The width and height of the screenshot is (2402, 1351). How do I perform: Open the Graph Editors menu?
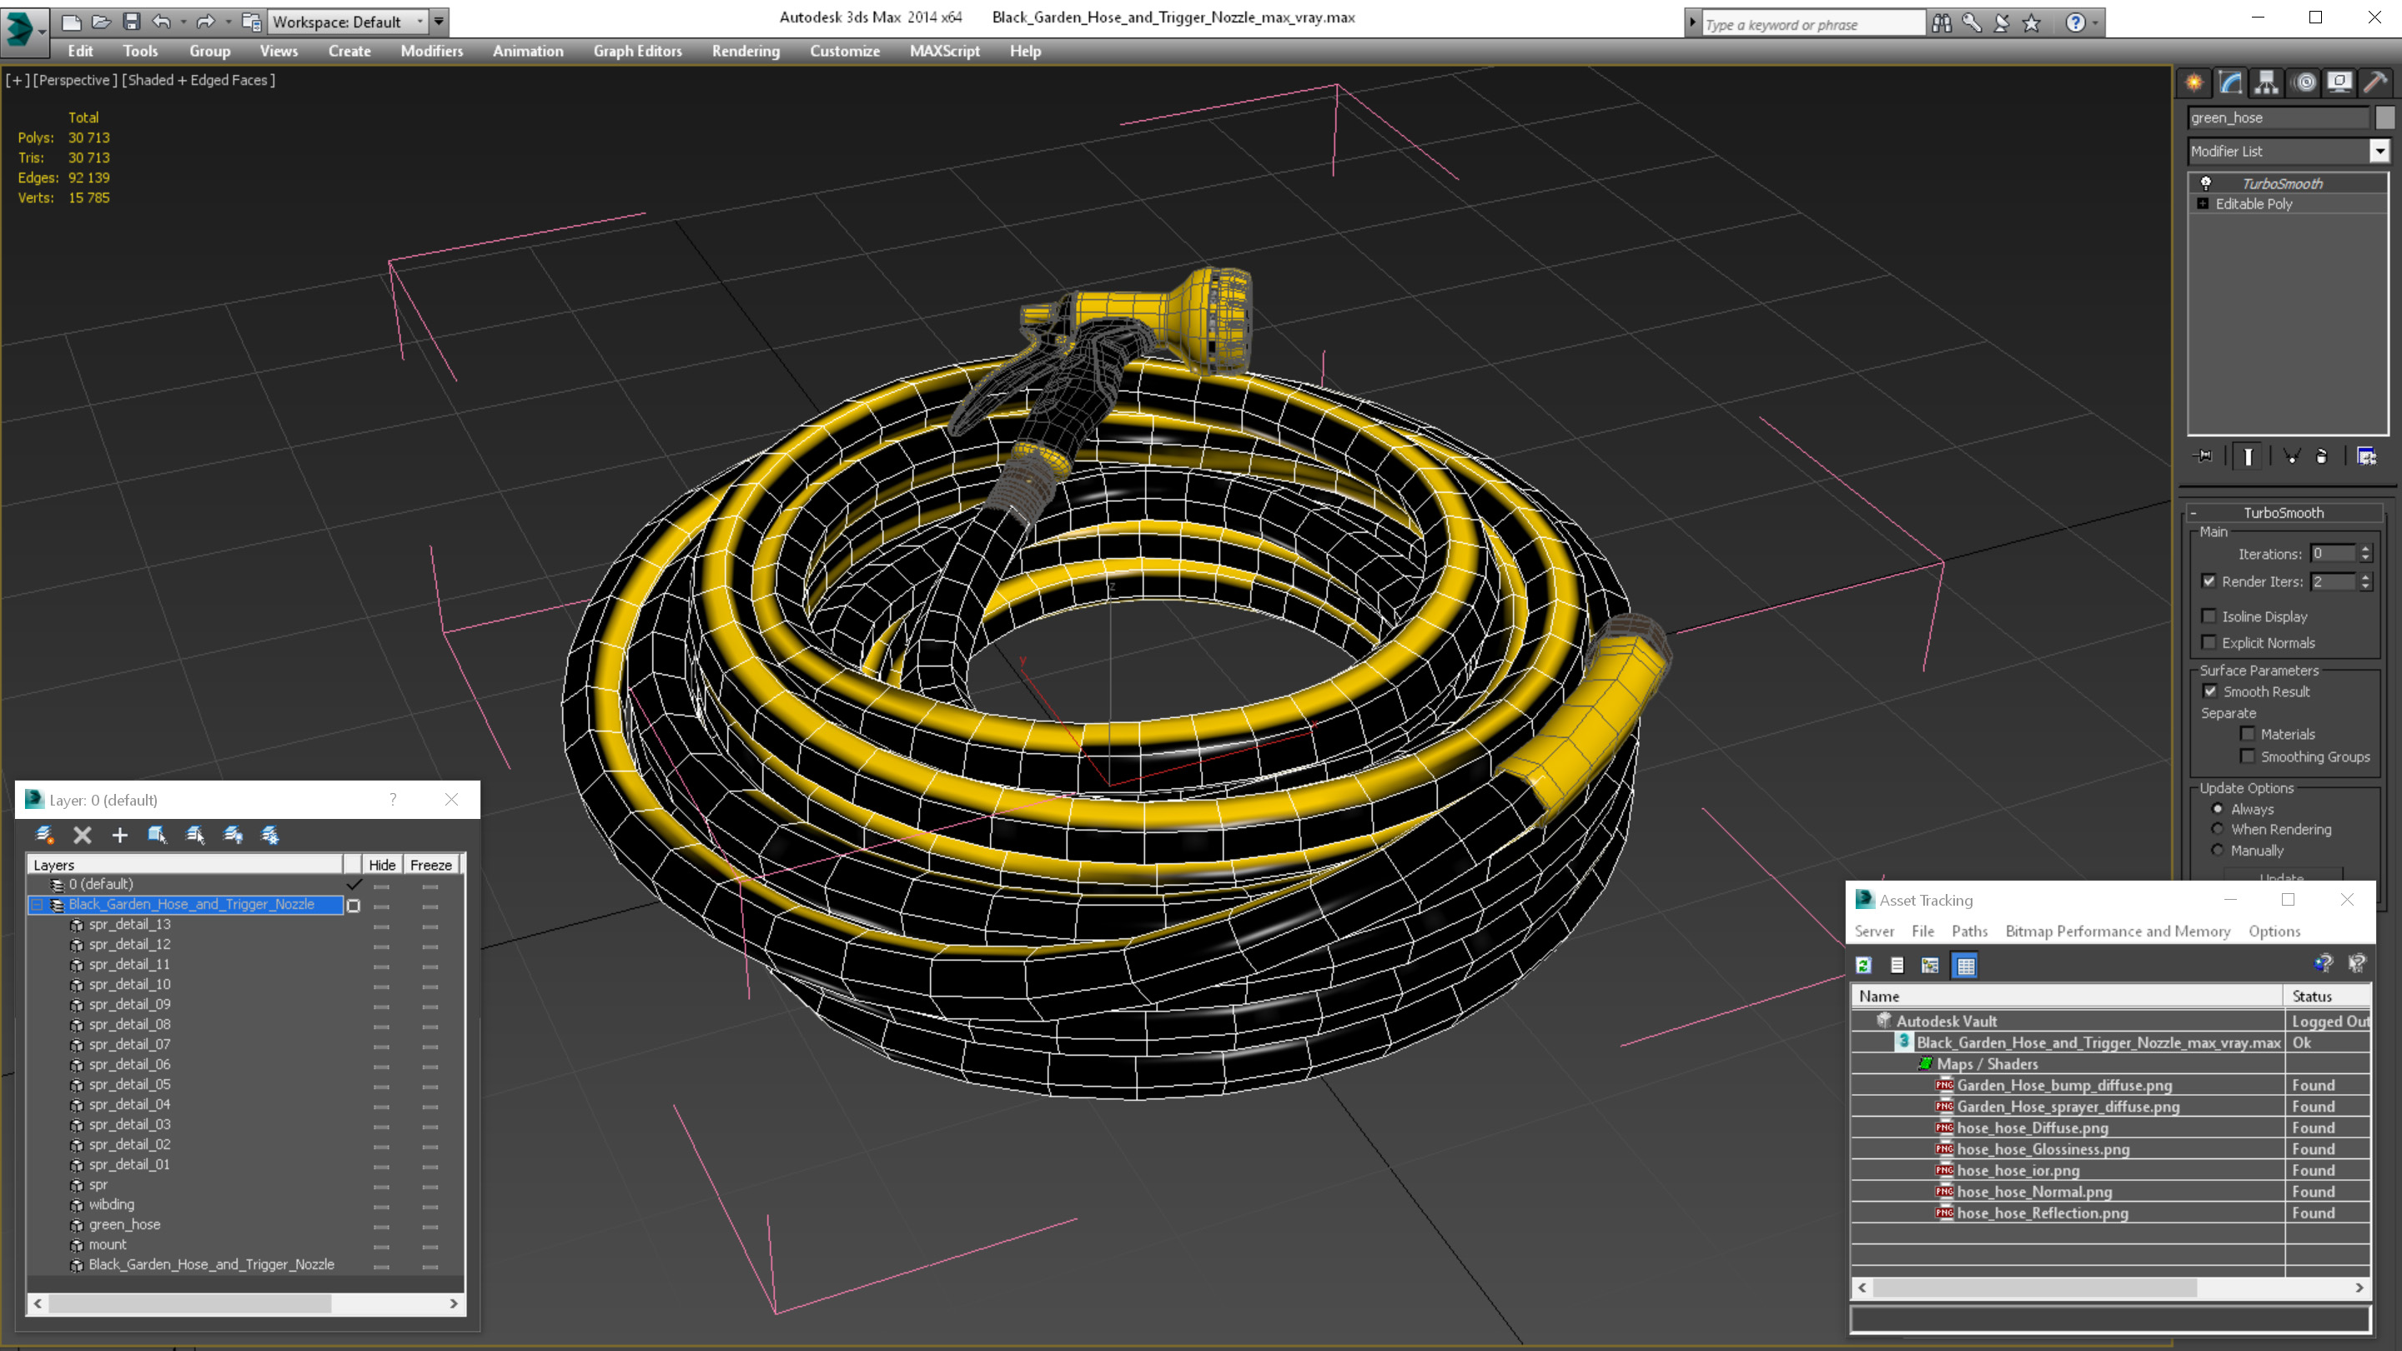pos(638,51)
